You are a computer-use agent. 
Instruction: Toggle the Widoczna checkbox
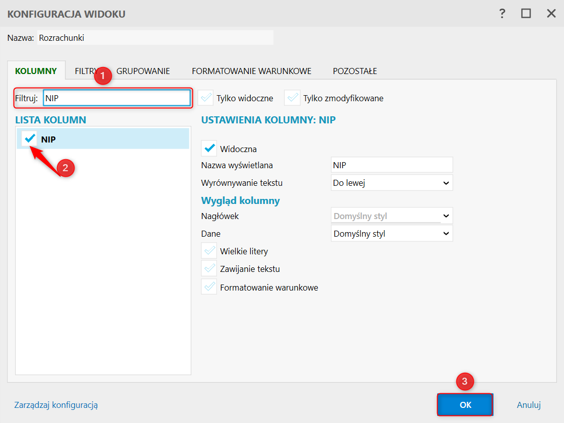coord(209,149)
